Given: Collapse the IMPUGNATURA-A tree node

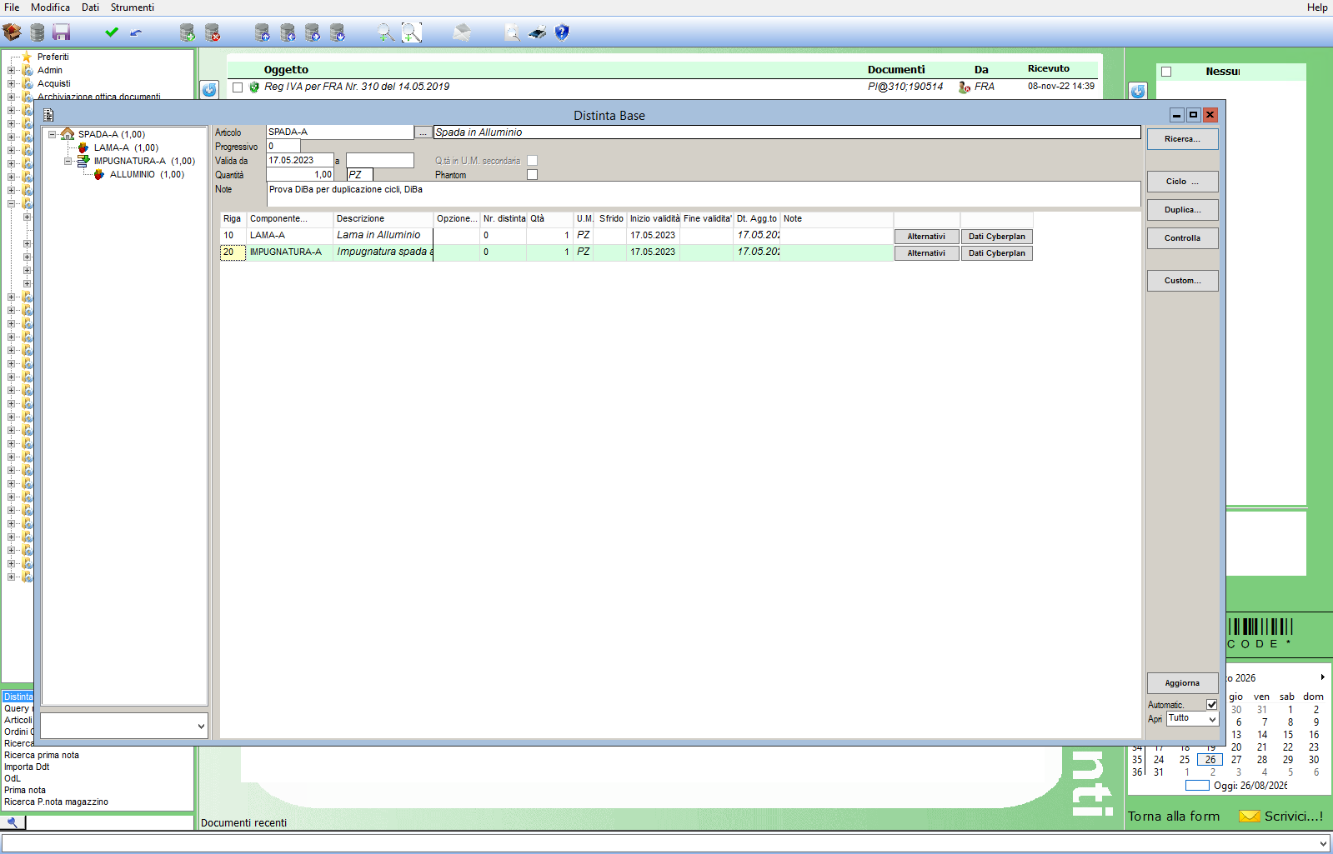Looking at the screenshot, I should point(68,161).
